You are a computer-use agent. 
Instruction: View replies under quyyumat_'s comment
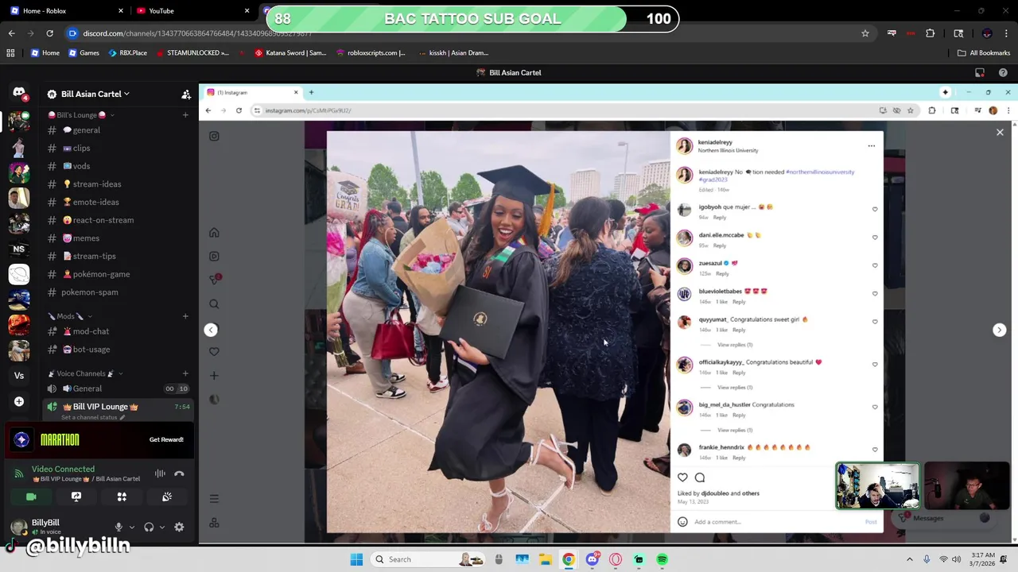tap(735, 345)
